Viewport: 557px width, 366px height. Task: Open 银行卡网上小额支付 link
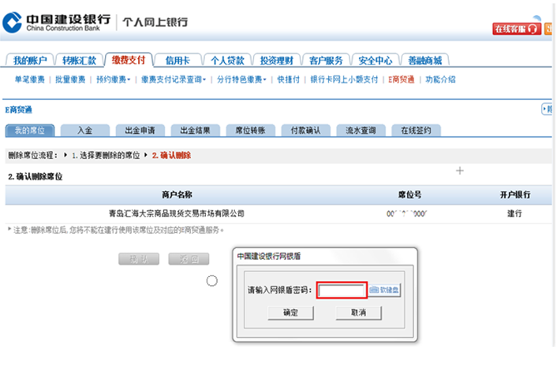[x=344, y=79]
